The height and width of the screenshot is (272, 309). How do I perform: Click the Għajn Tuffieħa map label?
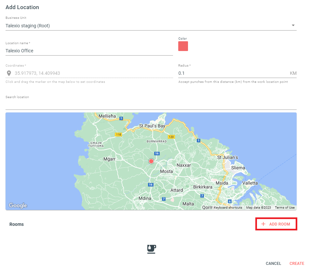pyautogui.click(x=96, y=144)
